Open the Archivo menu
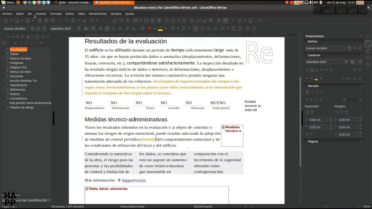Screen dimensions: 372x209 (x=7, y=14)
